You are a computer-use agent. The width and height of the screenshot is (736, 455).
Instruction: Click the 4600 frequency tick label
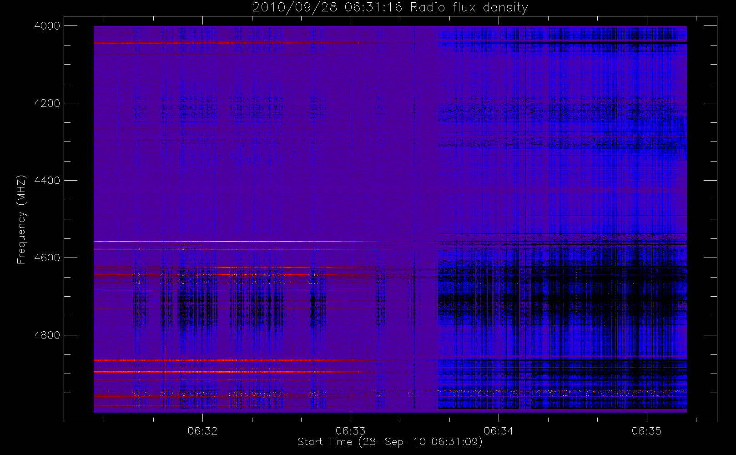click(x=47, y=258)
